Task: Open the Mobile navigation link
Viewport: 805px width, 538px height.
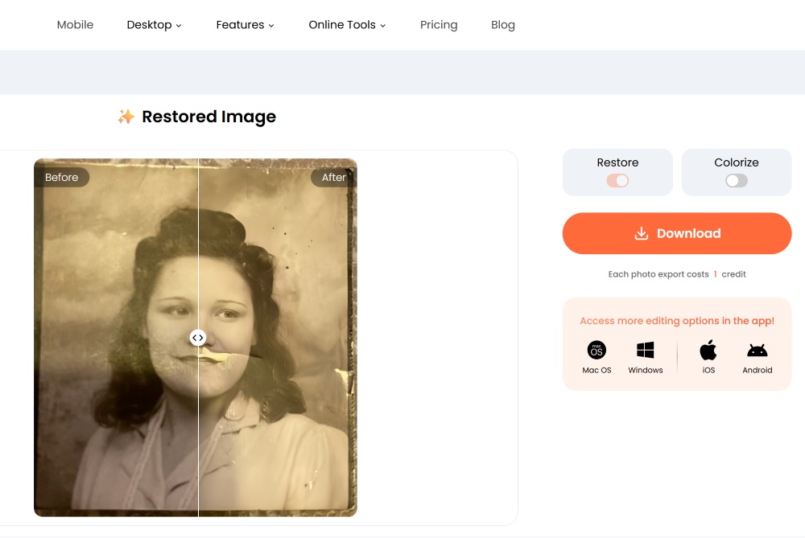Action: tap(75, 25)
